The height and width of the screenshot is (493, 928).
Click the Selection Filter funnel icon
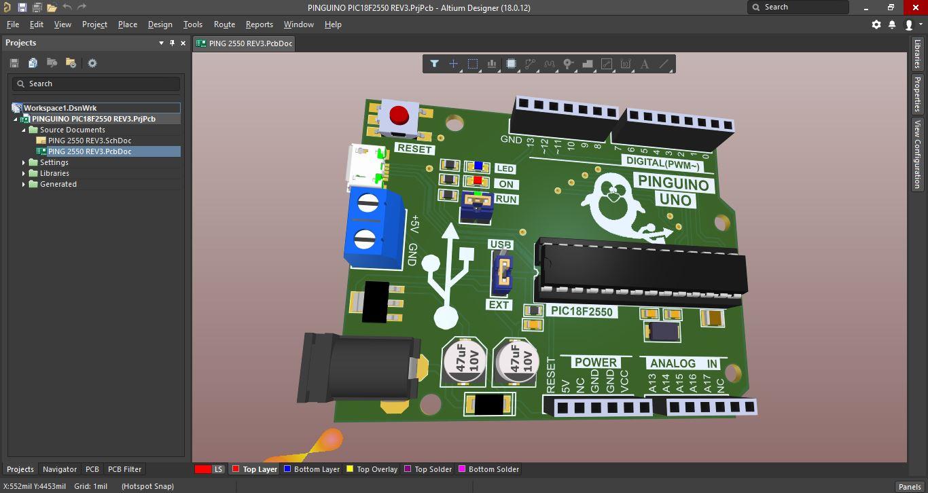[x=434, y=64]
